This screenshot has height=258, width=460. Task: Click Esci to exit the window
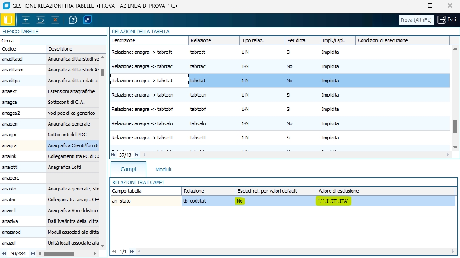[x=447, y=19]
